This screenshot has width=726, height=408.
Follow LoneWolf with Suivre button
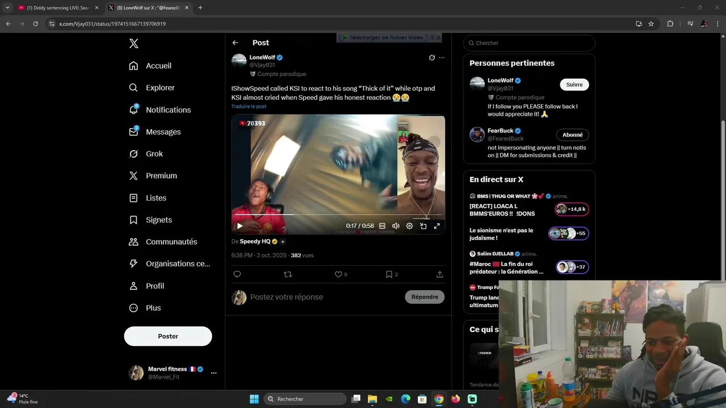click(574, 84)
